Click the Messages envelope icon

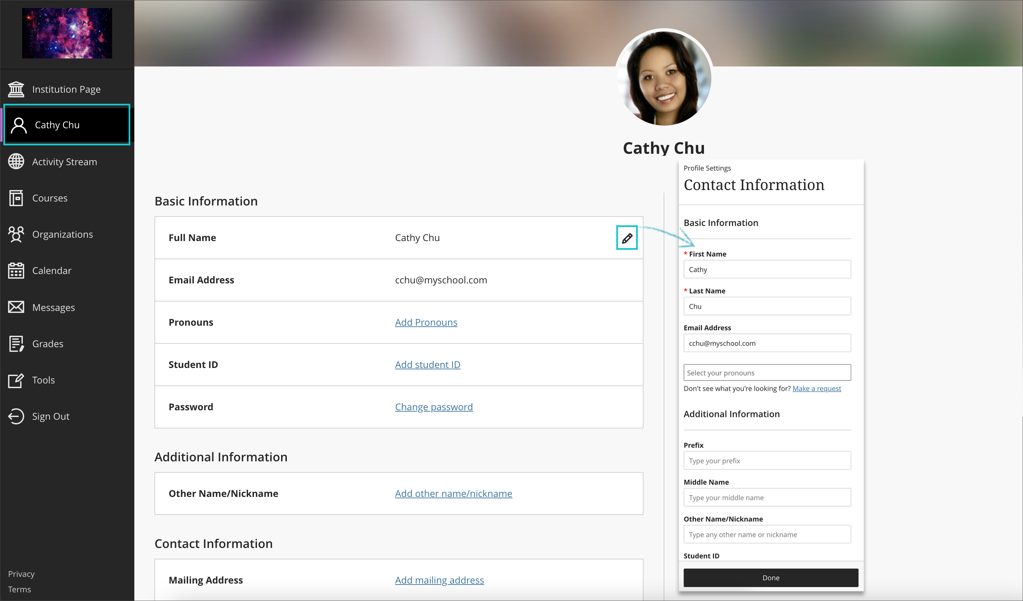[16, 307]
